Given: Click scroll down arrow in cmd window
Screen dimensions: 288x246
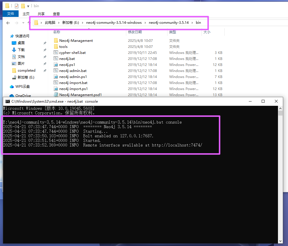Looking at the screenshot, I should [x=280, y=241].
